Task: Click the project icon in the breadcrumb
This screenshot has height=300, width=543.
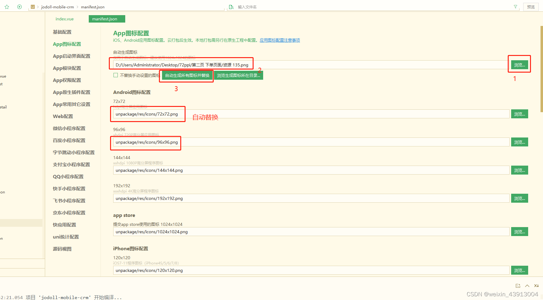Action: tap(33, 7)
